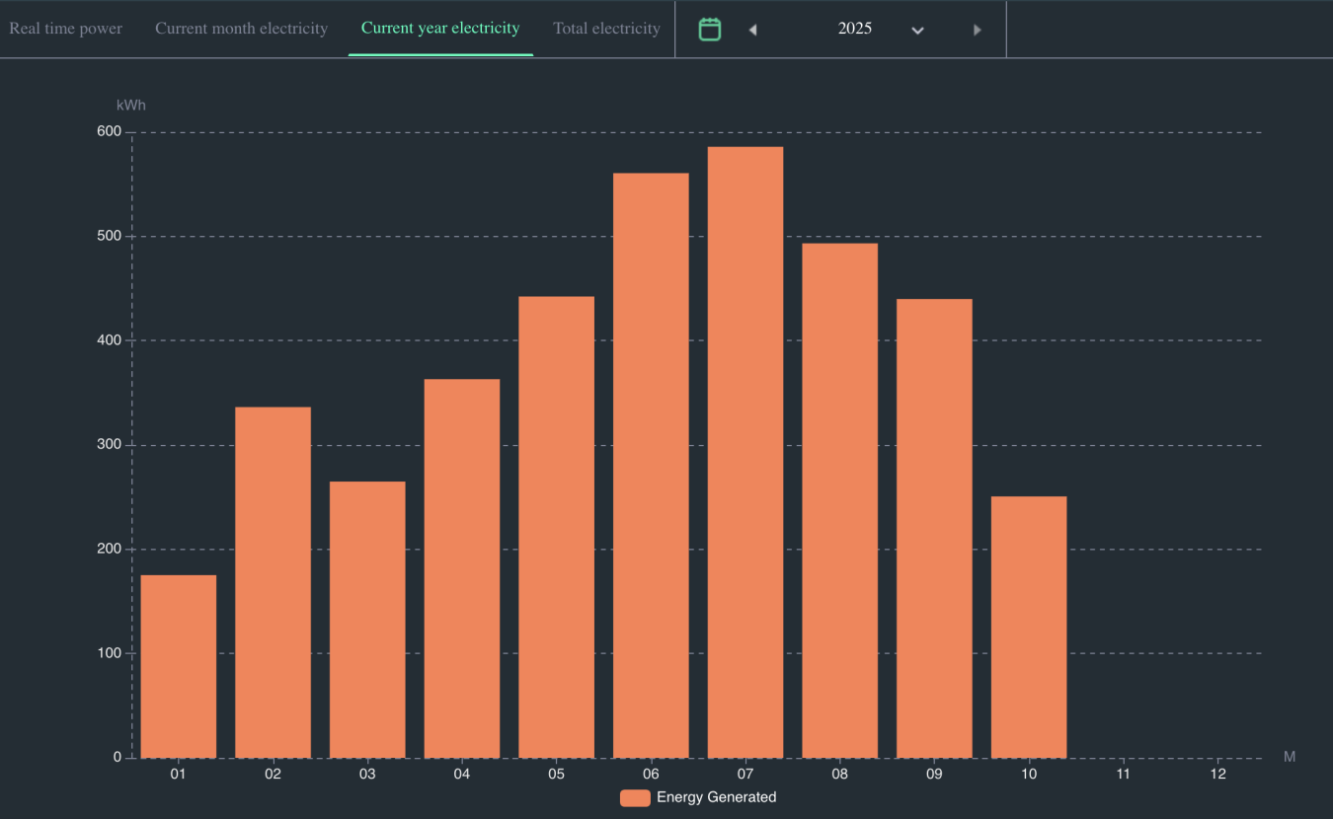Open Current month electricity tab

pos(241,29)
